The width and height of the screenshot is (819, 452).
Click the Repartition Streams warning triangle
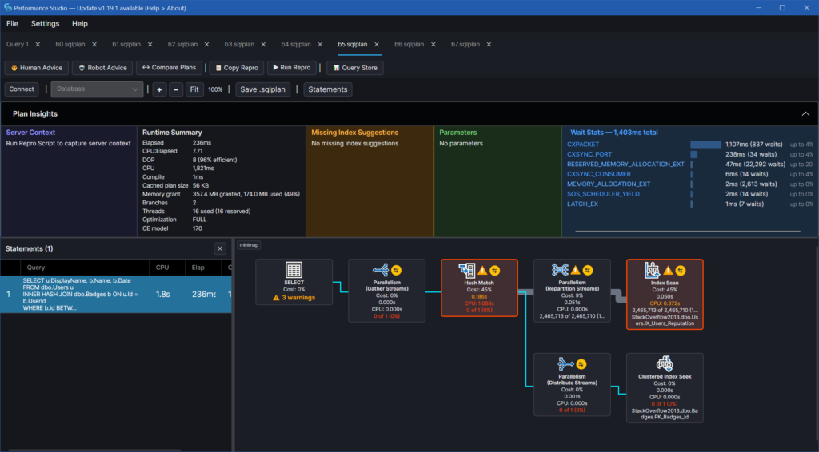(575, 270)
